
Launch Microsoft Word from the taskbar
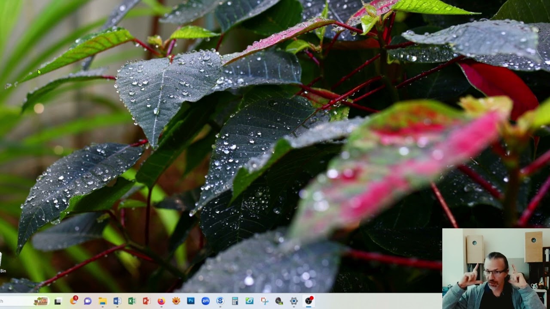click(x=117, y=301)
